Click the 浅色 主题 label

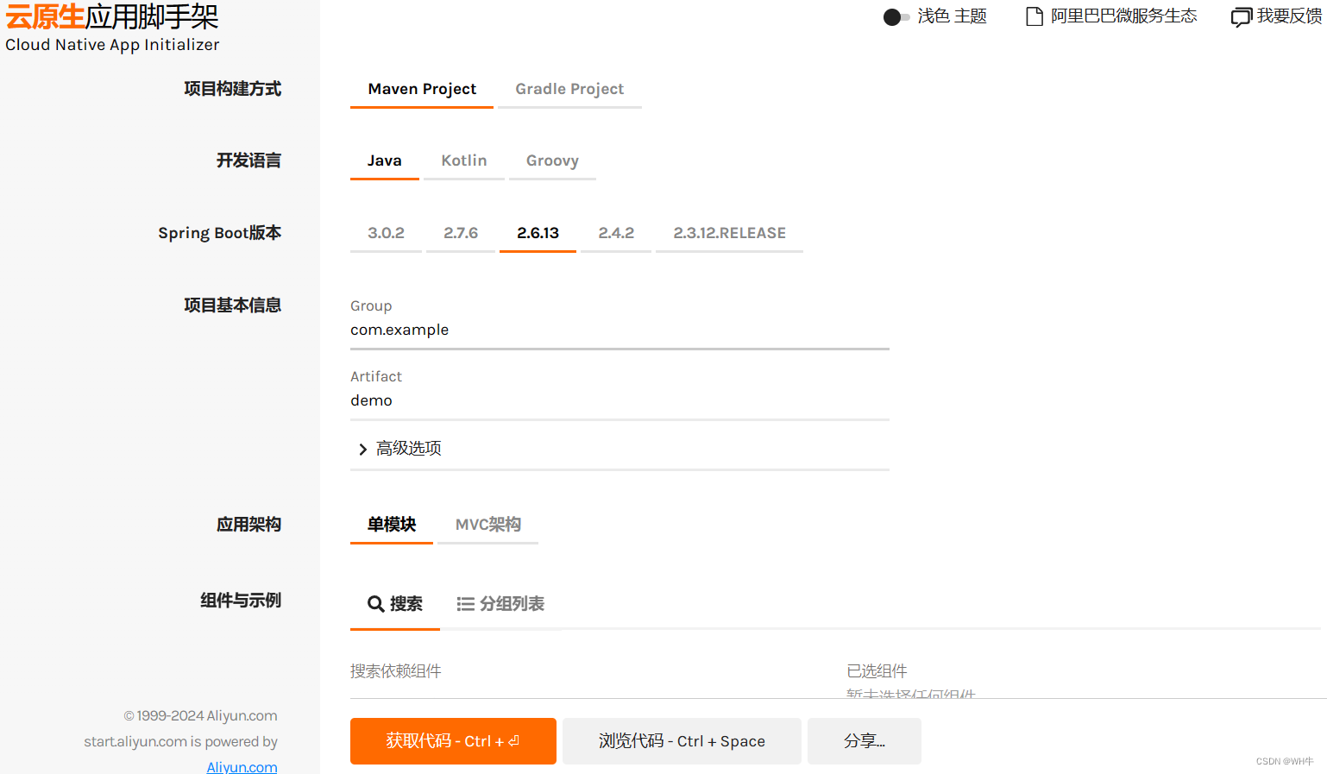pos(953,16)
